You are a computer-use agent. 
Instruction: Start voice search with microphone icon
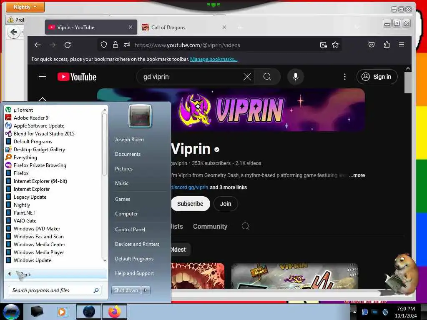point(296,77)
